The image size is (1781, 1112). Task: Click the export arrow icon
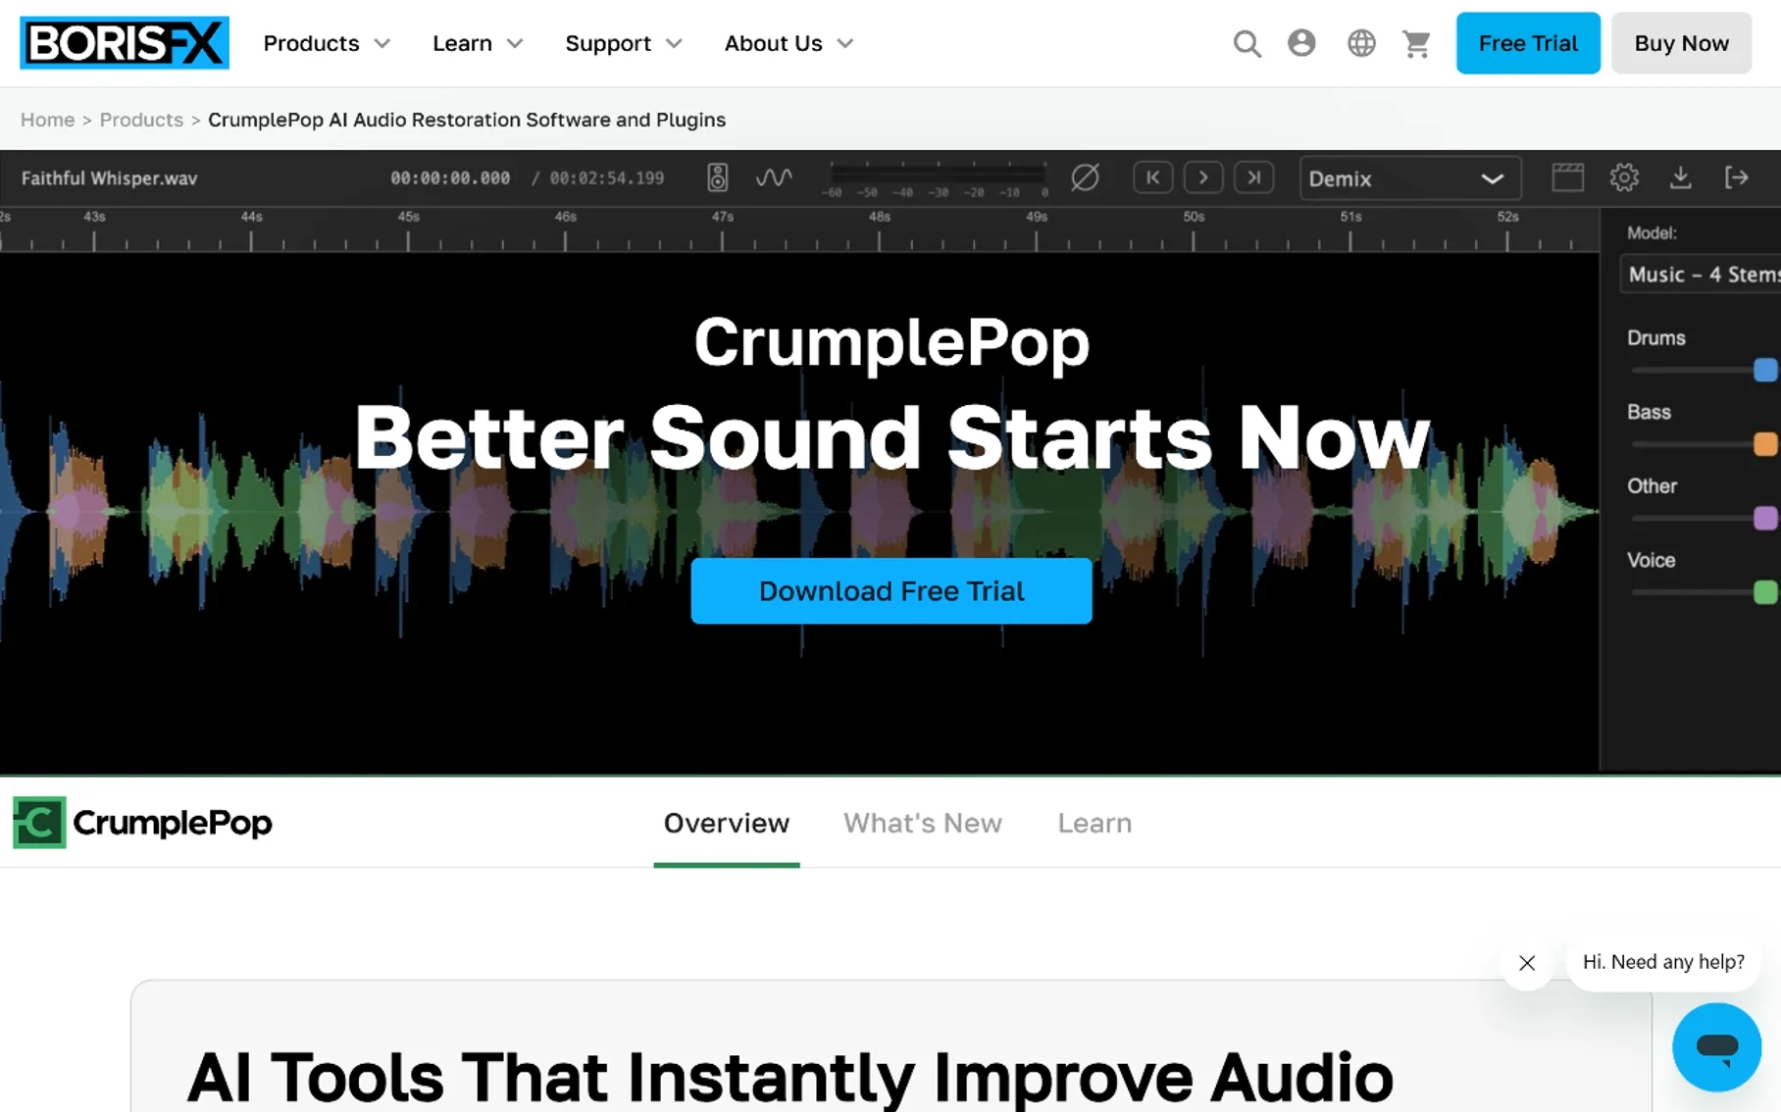coord(1737,177)
